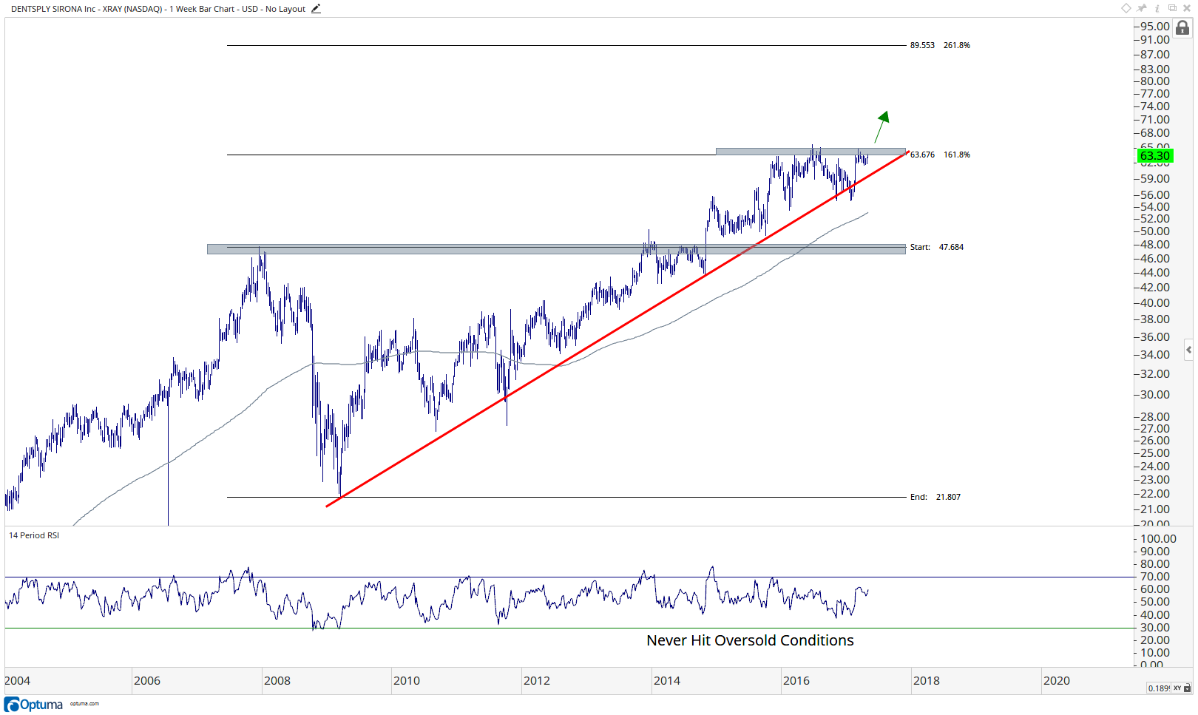This screenshot has height=715, width=1198.
Task: Click the 2020 label on date axis
Action: [1056, 680]
